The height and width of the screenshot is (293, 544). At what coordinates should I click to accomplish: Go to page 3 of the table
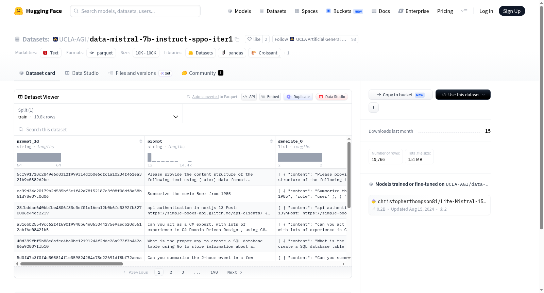[x=183, y=272]
